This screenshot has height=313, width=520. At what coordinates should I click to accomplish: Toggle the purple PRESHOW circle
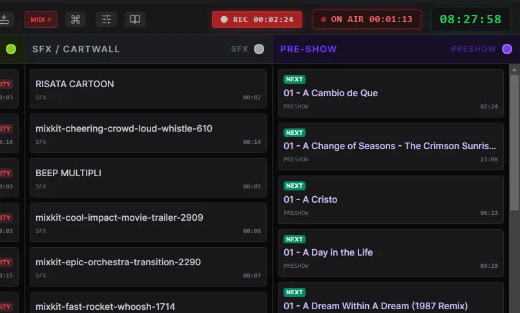click(507, 49)
